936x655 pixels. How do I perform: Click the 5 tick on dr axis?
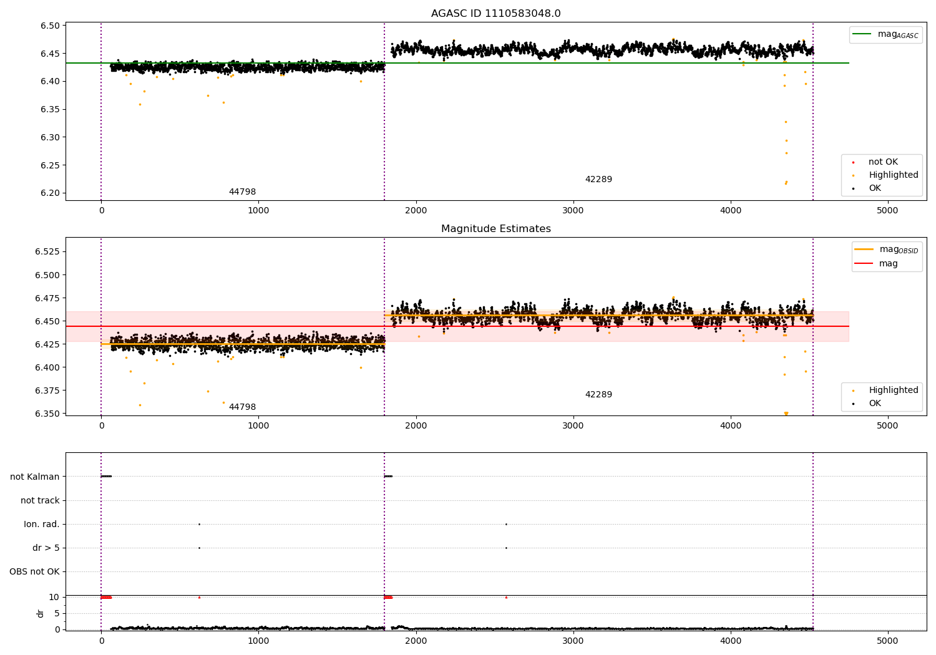tap(57, 613)
